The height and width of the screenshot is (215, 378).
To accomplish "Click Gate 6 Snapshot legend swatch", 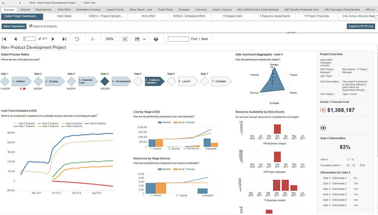I will (x=87, y=123).
